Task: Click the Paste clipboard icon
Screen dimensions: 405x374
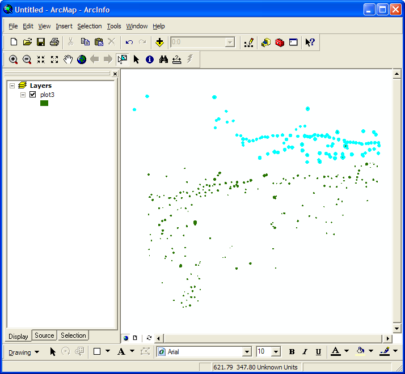Action: click(x=99, y=42)
